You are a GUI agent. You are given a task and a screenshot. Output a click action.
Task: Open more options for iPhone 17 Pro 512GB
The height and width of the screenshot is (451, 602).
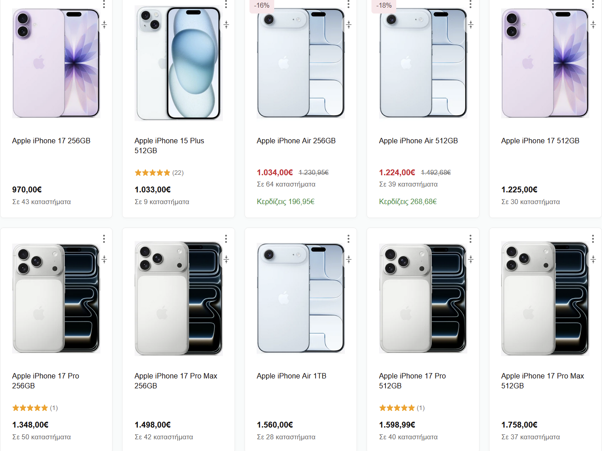471,239
